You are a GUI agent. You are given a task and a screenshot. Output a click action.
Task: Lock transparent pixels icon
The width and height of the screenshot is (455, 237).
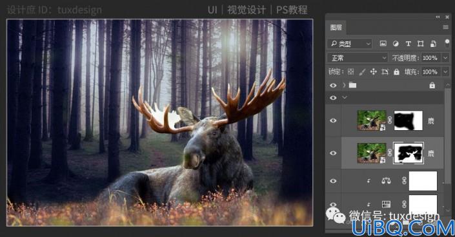tap(351, 71)
